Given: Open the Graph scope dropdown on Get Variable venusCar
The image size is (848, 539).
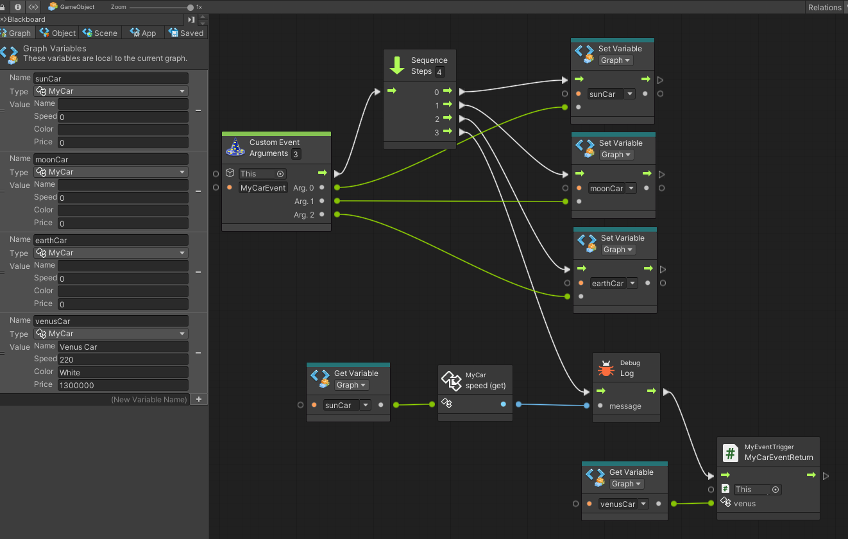Looking at the screenshot, I should coord(627,484).
